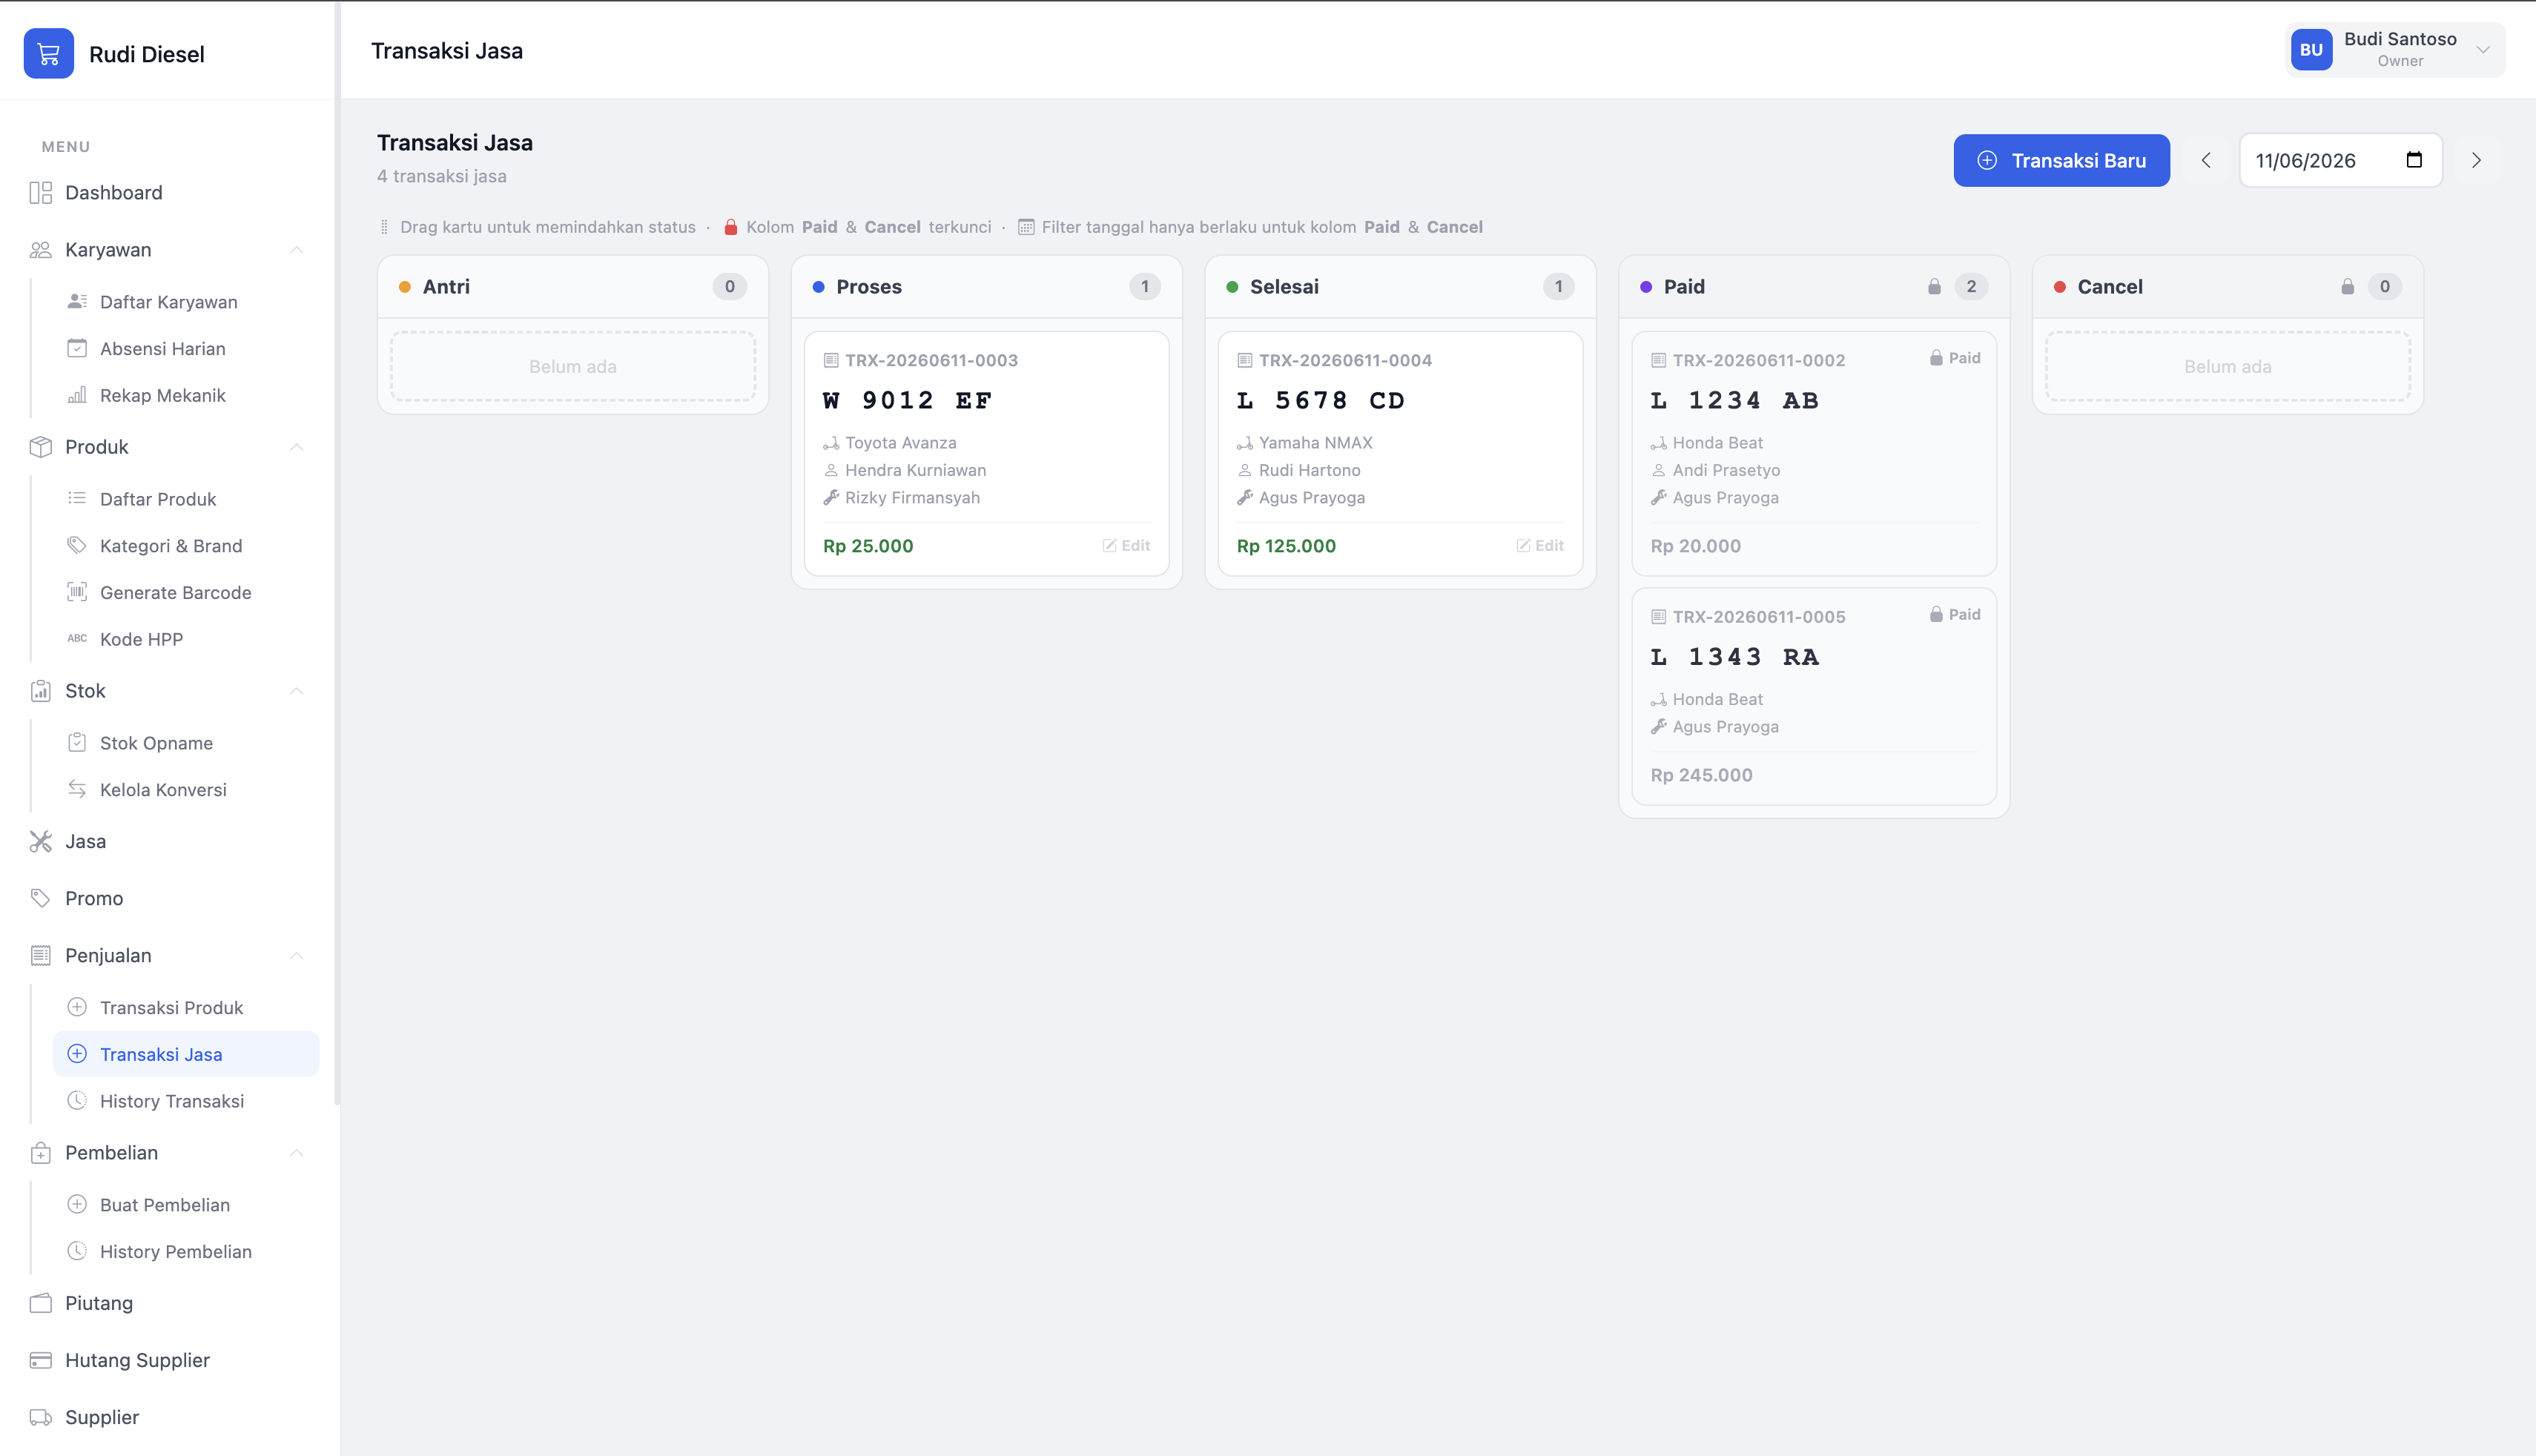This screenshot has height=1456, width=2536.
Task: Click the Absensi Harian calendar icon
Action: coord(77,349)
